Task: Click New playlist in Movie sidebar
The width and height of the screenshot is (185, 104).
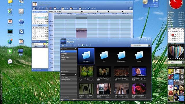Action: (x=65, y=97)
